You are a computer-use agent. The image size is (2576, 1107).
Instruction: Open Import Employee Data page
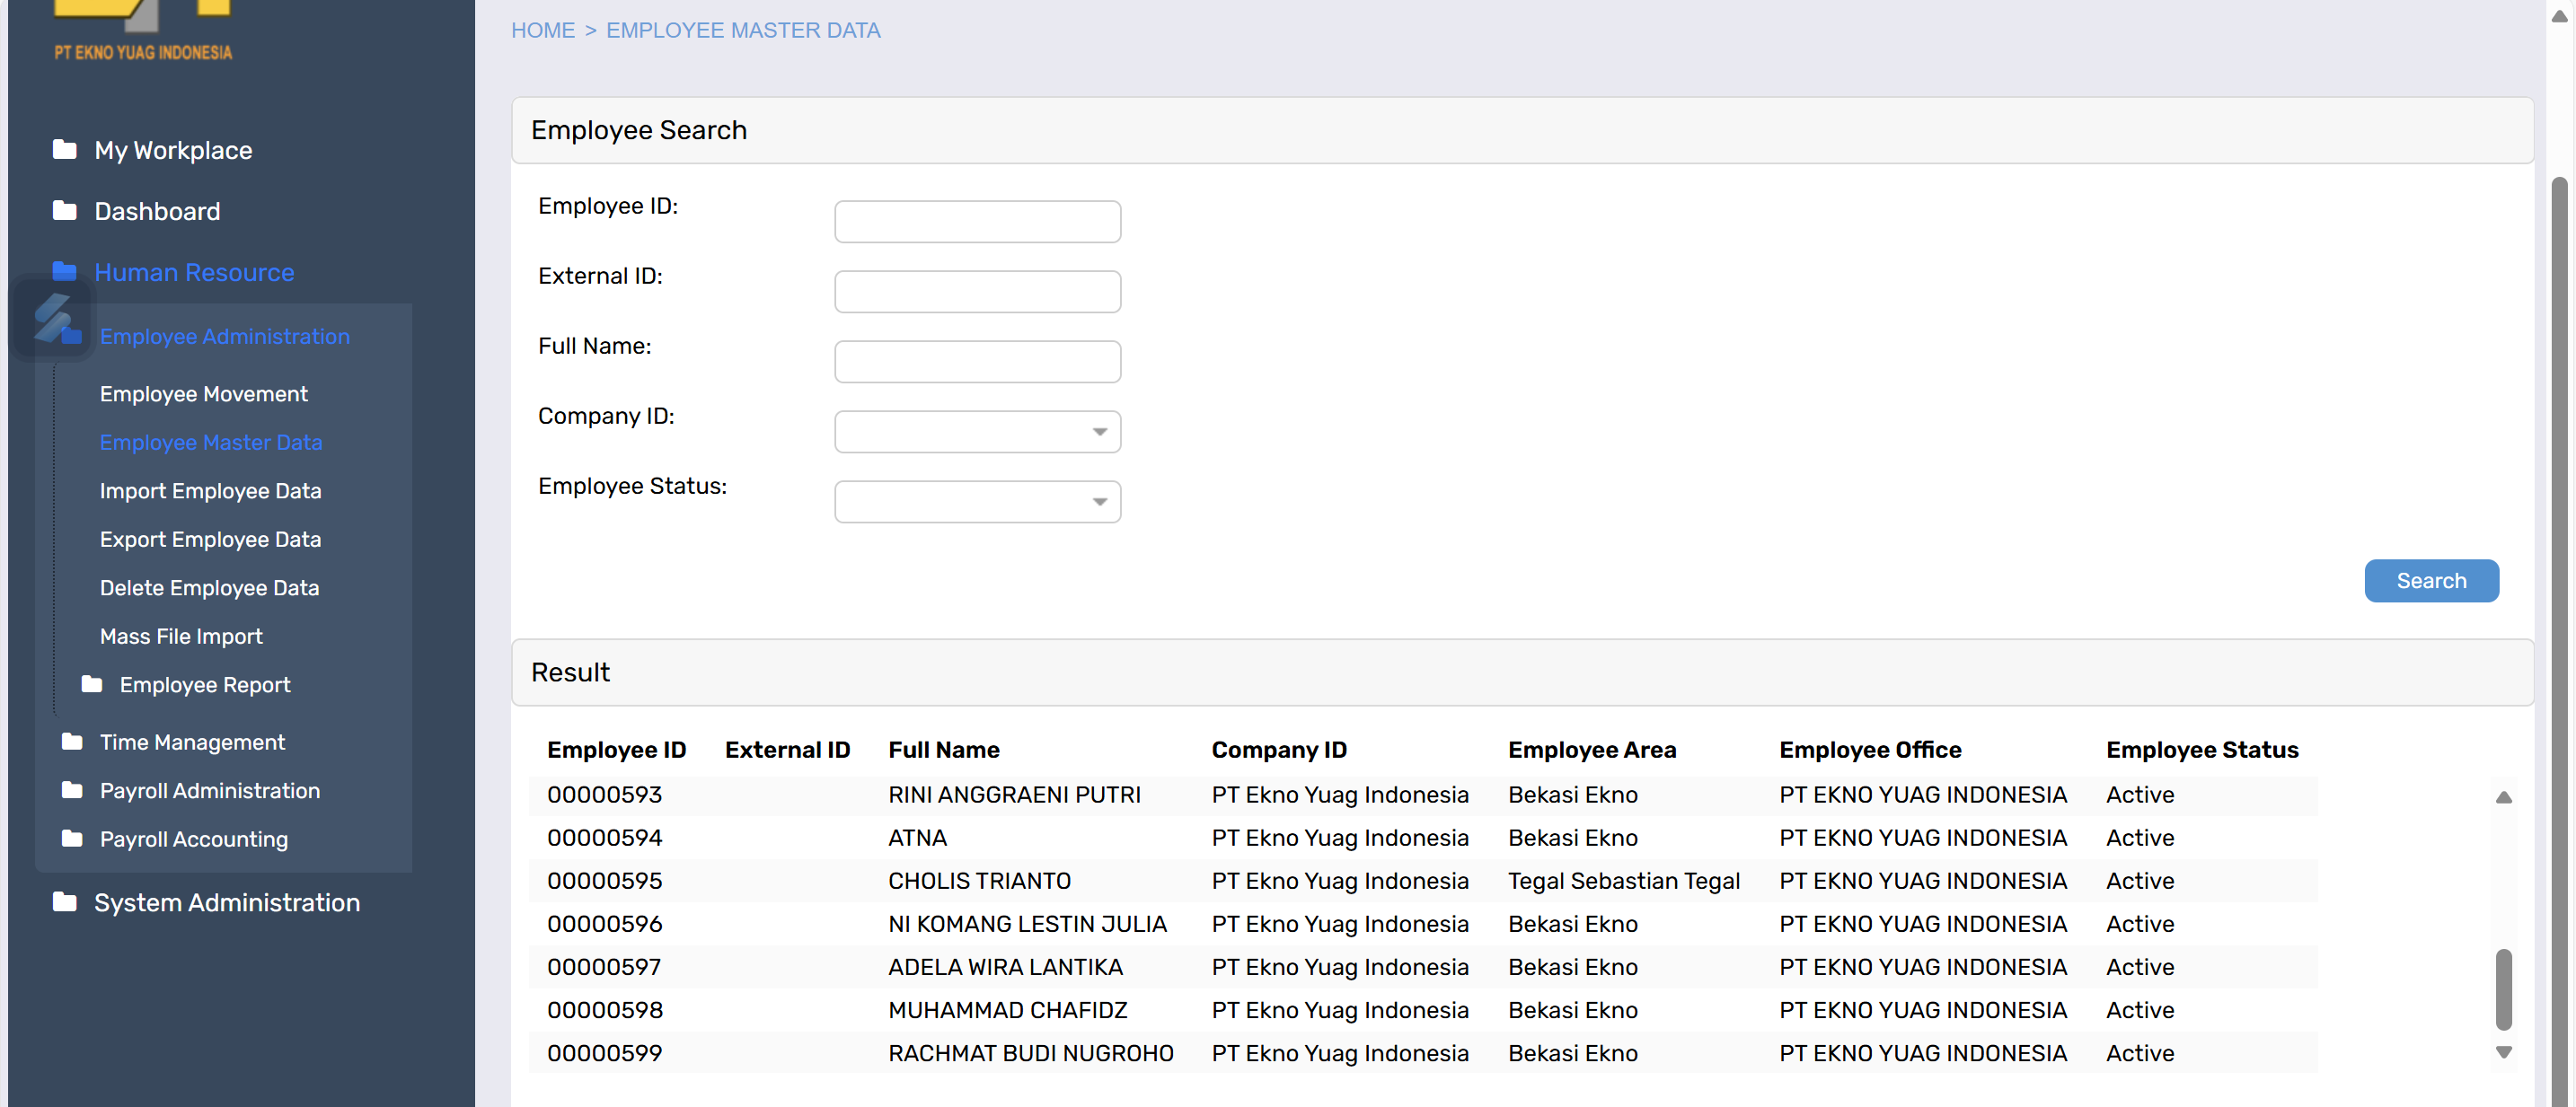point(210,491)
